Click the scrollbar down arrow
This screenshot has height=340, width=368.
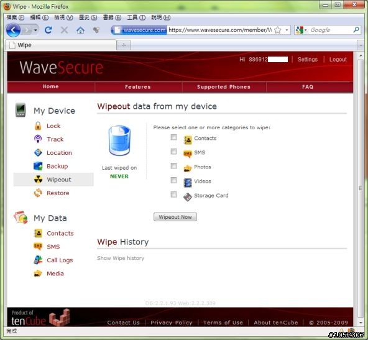[x=361, y=323]
